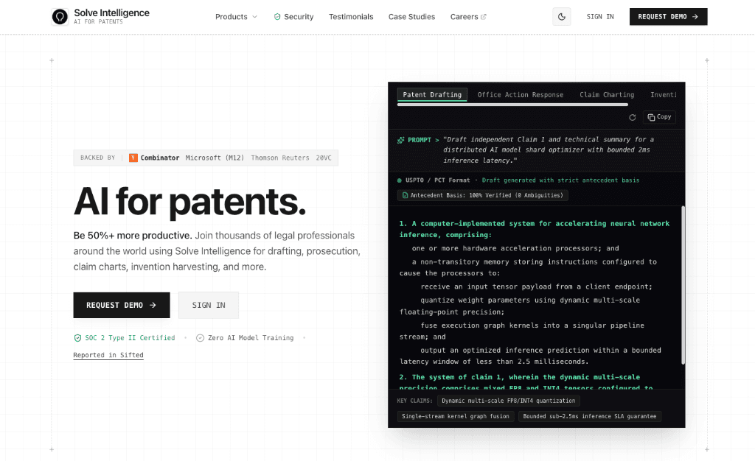
Task: Click the 20VC backer text
Action: [324, 158]
